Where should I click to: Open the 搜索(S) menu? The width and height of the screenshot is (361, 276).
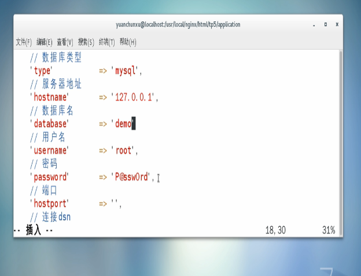coord(86,42)
